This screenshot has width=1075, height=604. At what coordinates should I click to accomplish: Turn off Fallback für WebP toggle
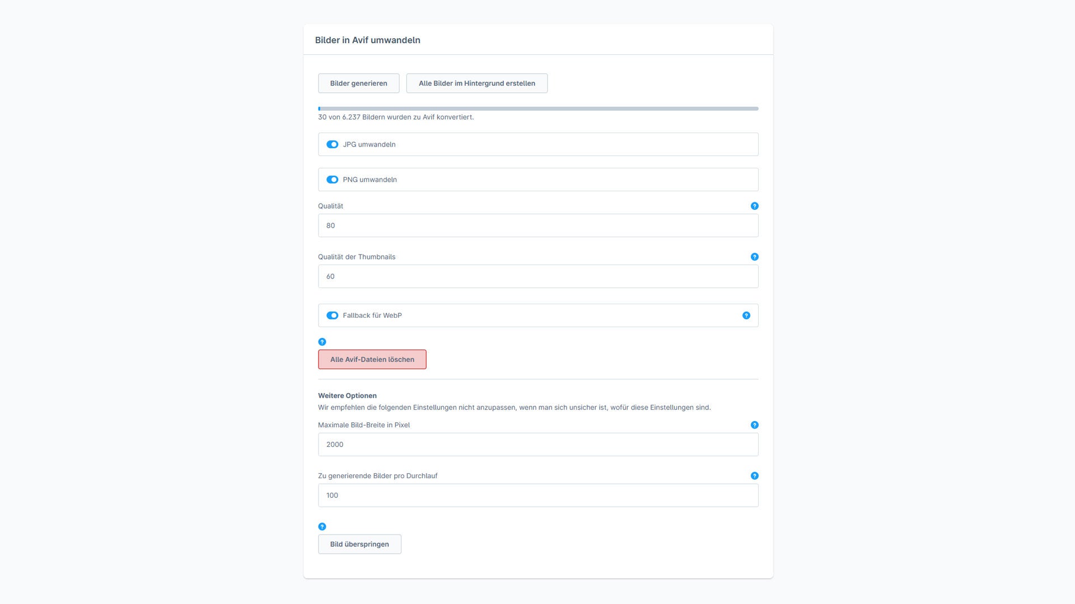332,315
